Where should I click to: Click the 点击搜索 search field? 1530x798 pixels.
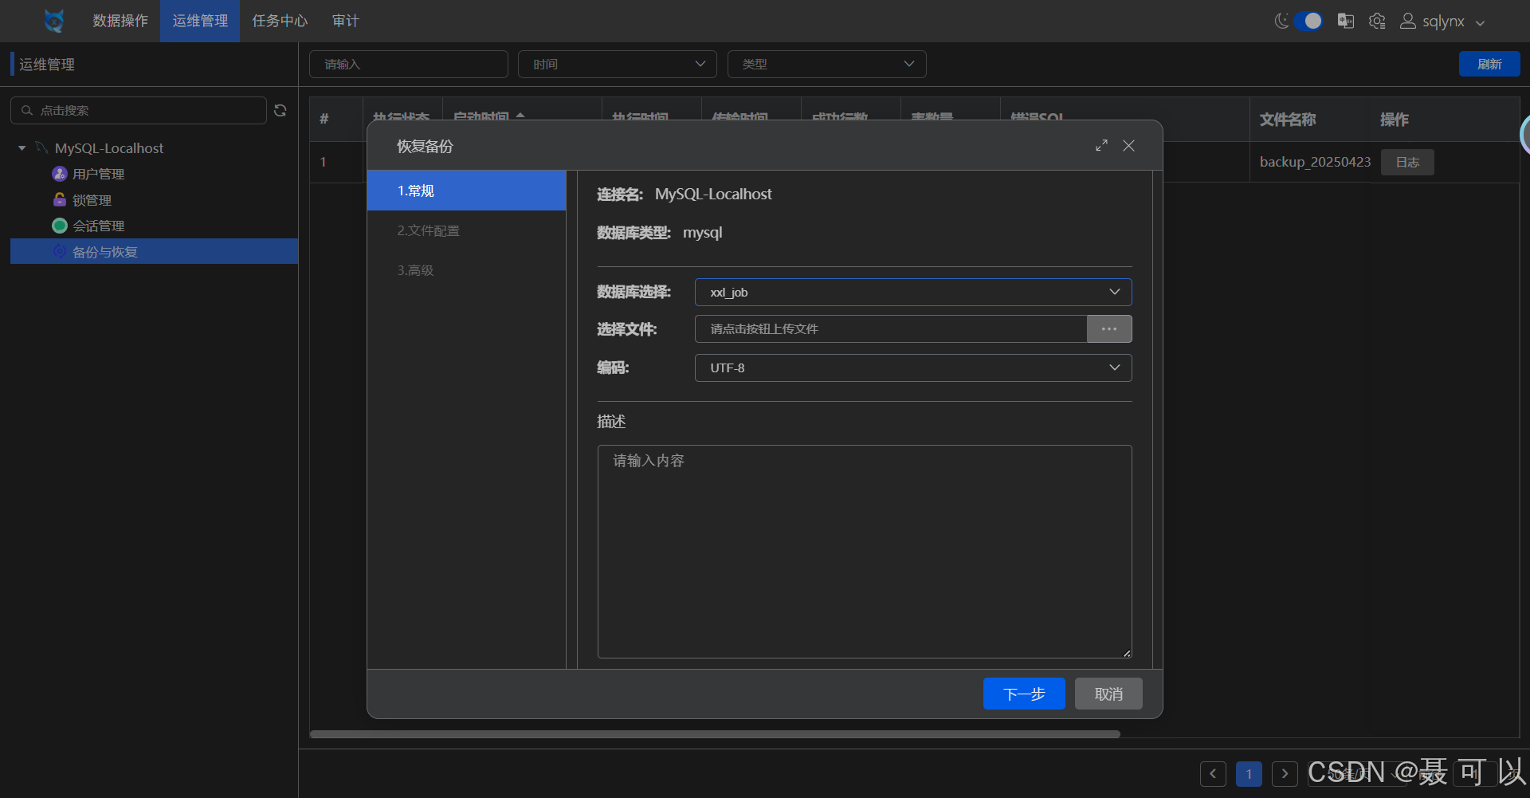[139, 110]
